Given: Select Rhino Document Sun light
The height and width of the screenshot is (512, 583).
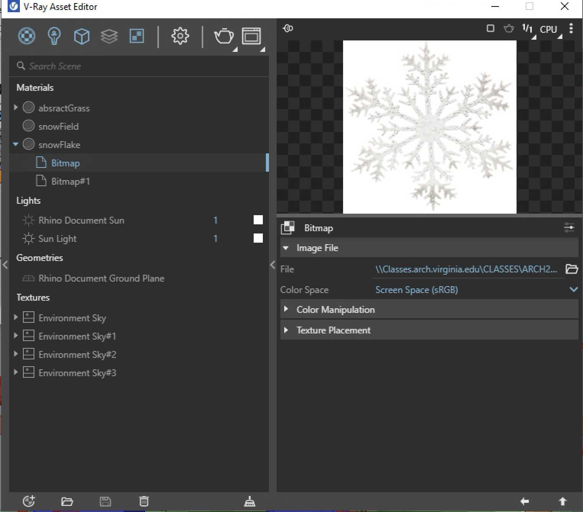Looking at the screenshot, I should 81,220.
